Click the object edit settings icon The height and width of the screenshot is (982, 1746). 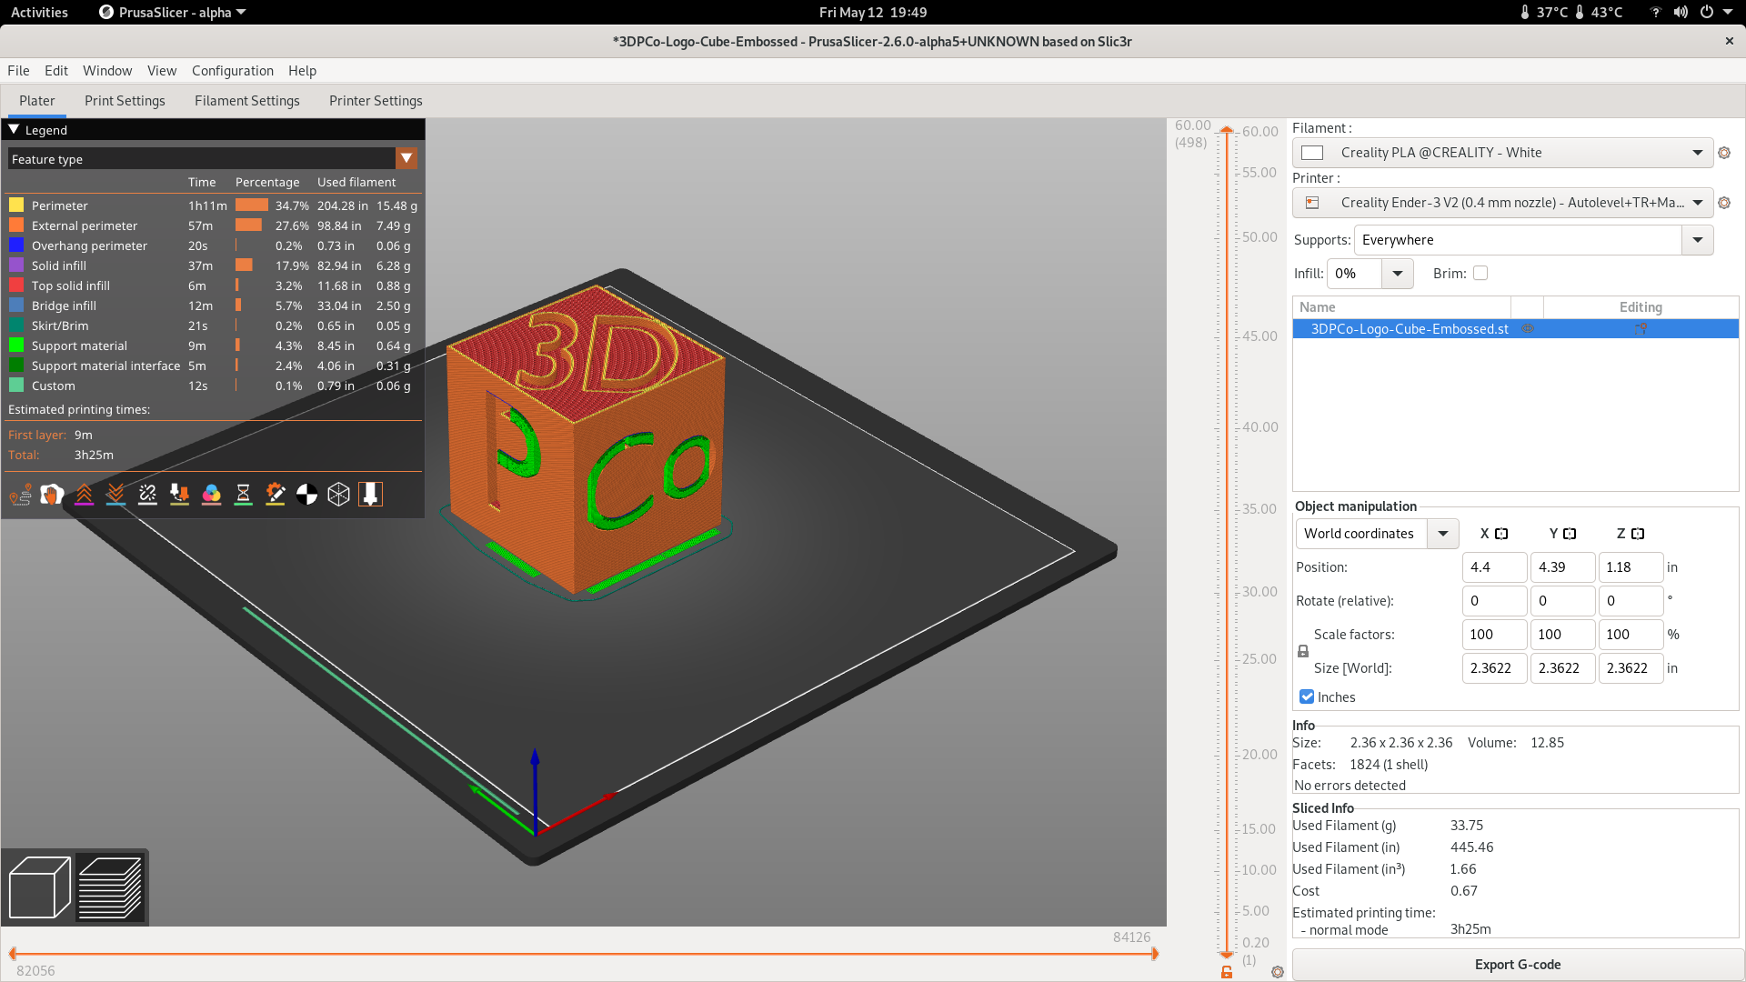coord(1641,329)
